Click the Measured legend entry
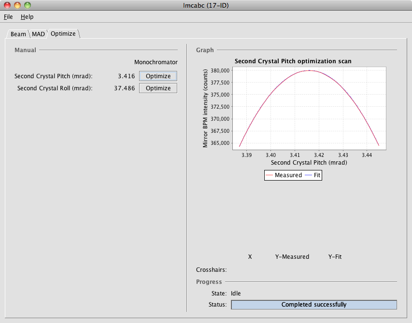The width and height of the screenshot is (412, 323). tap(284, 175)
